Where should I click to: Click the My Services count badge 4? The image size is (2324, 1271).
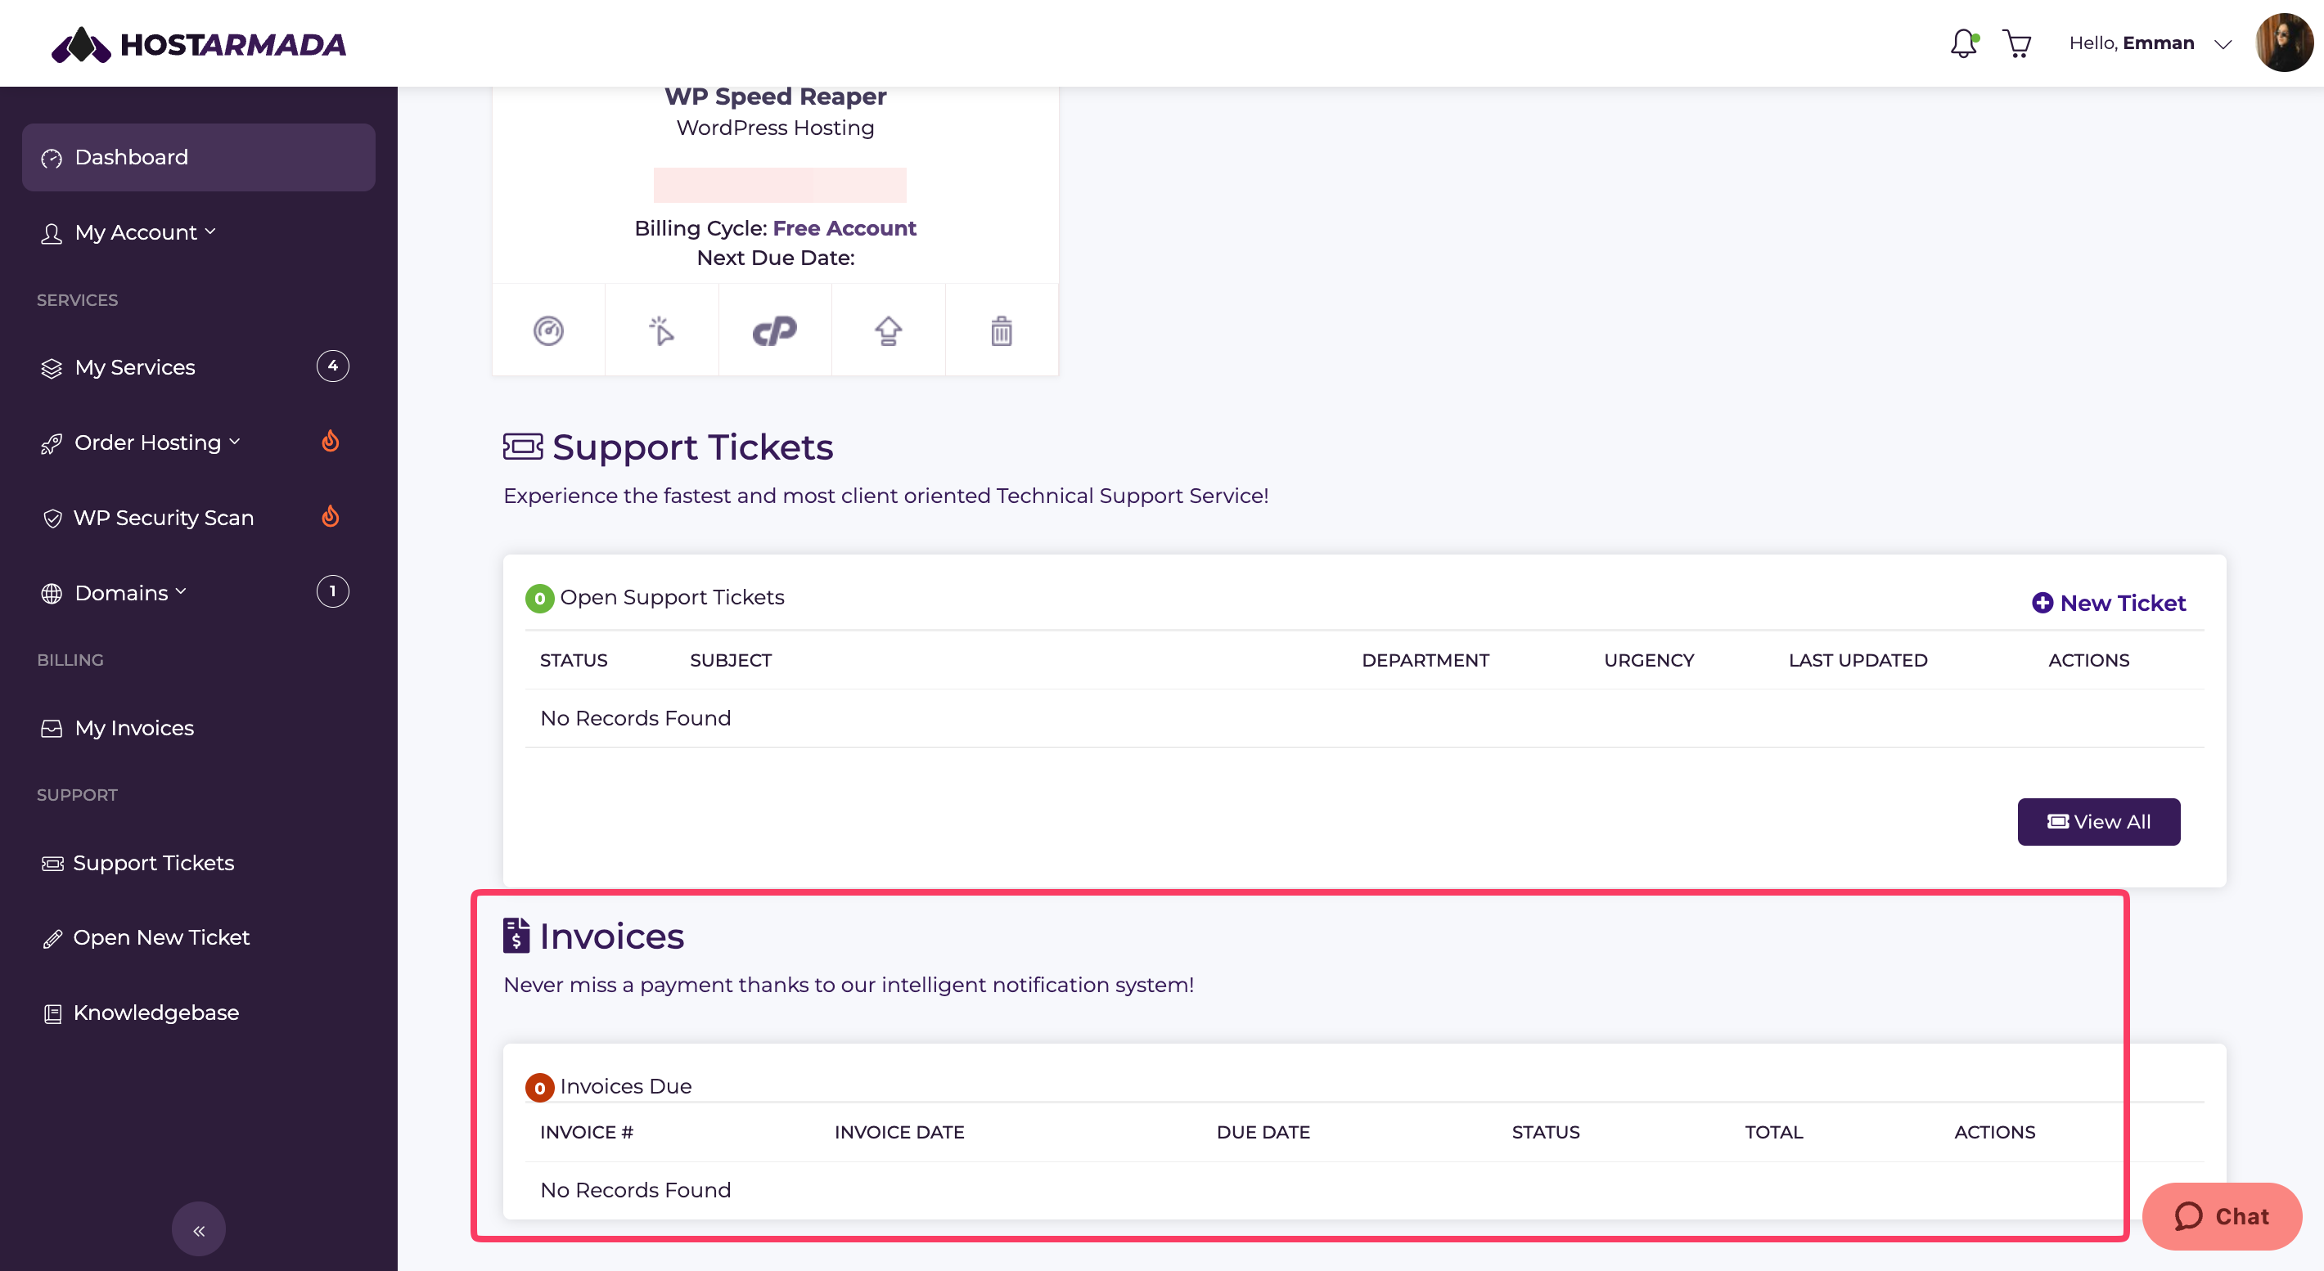point(333,366)
